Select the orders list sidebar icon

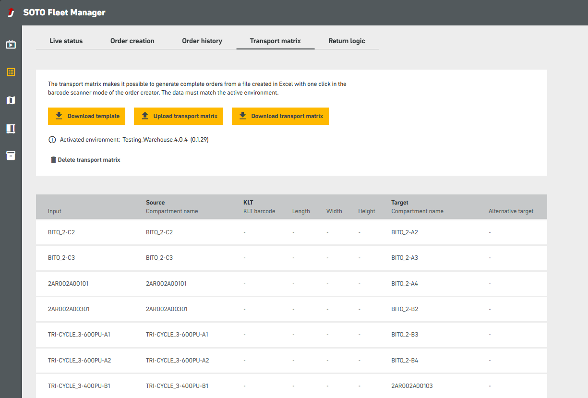point(11,72)
